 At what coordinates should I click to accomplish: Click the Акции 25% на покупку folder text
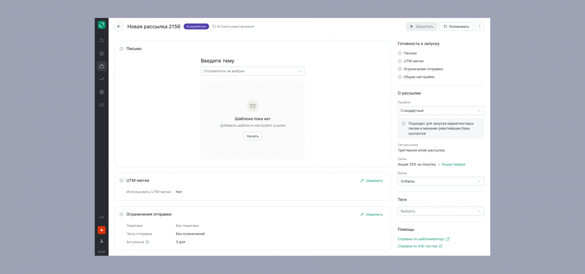(x=417, y=164)
